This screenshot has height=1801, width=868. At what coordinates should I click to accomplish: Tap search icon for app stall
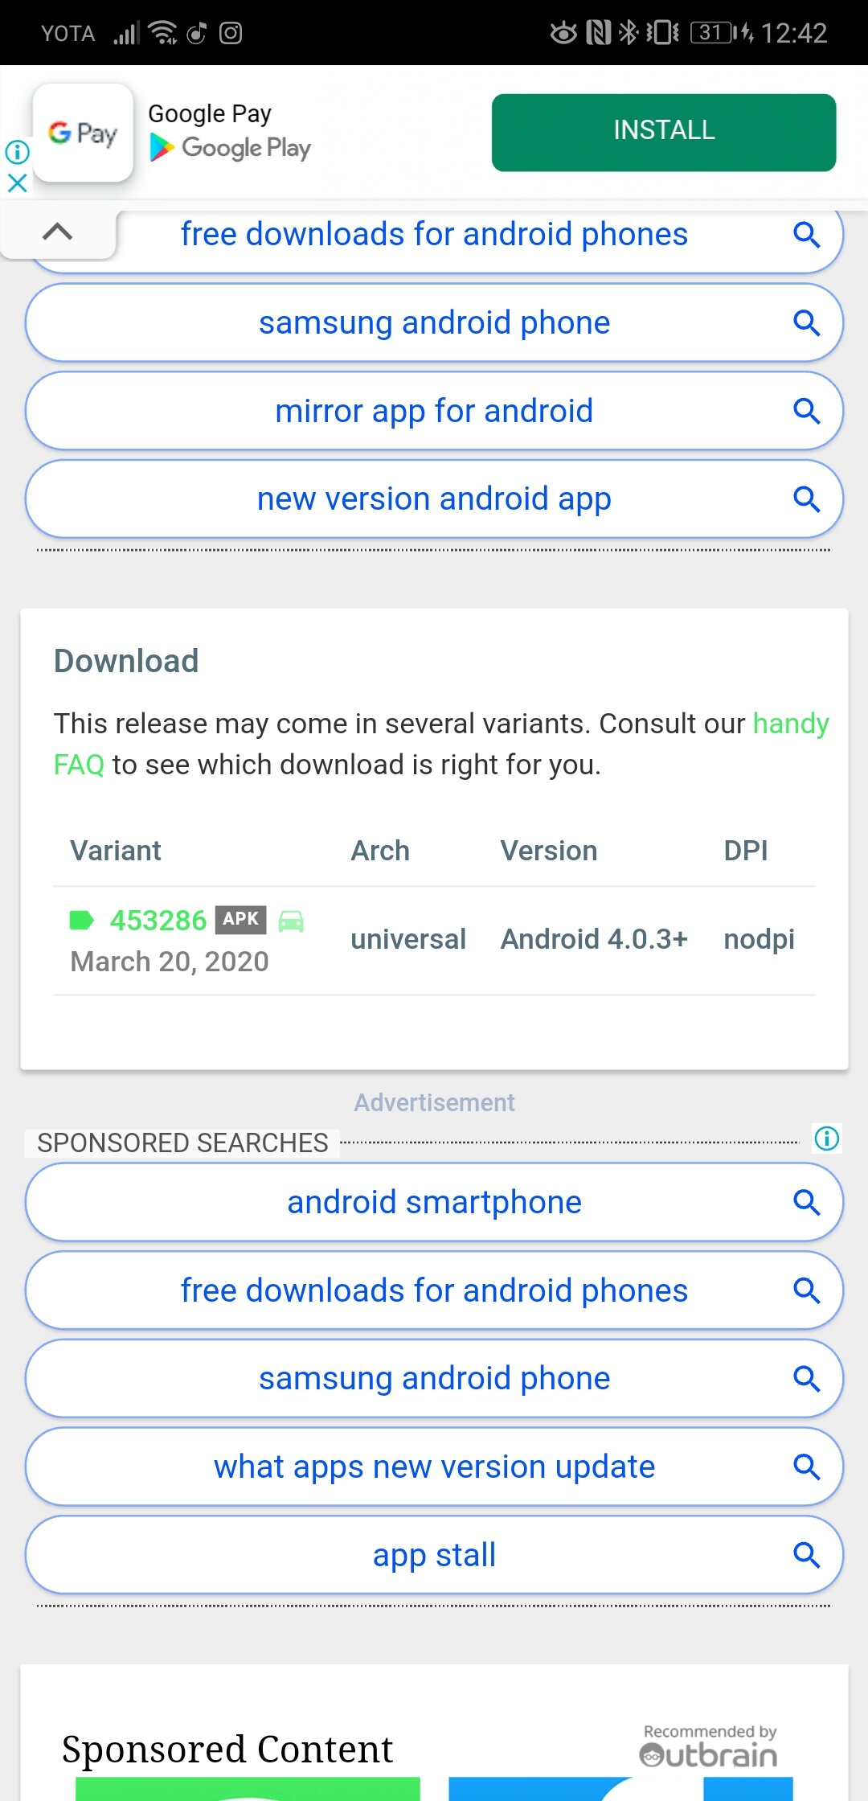[x=806, y=1555]
